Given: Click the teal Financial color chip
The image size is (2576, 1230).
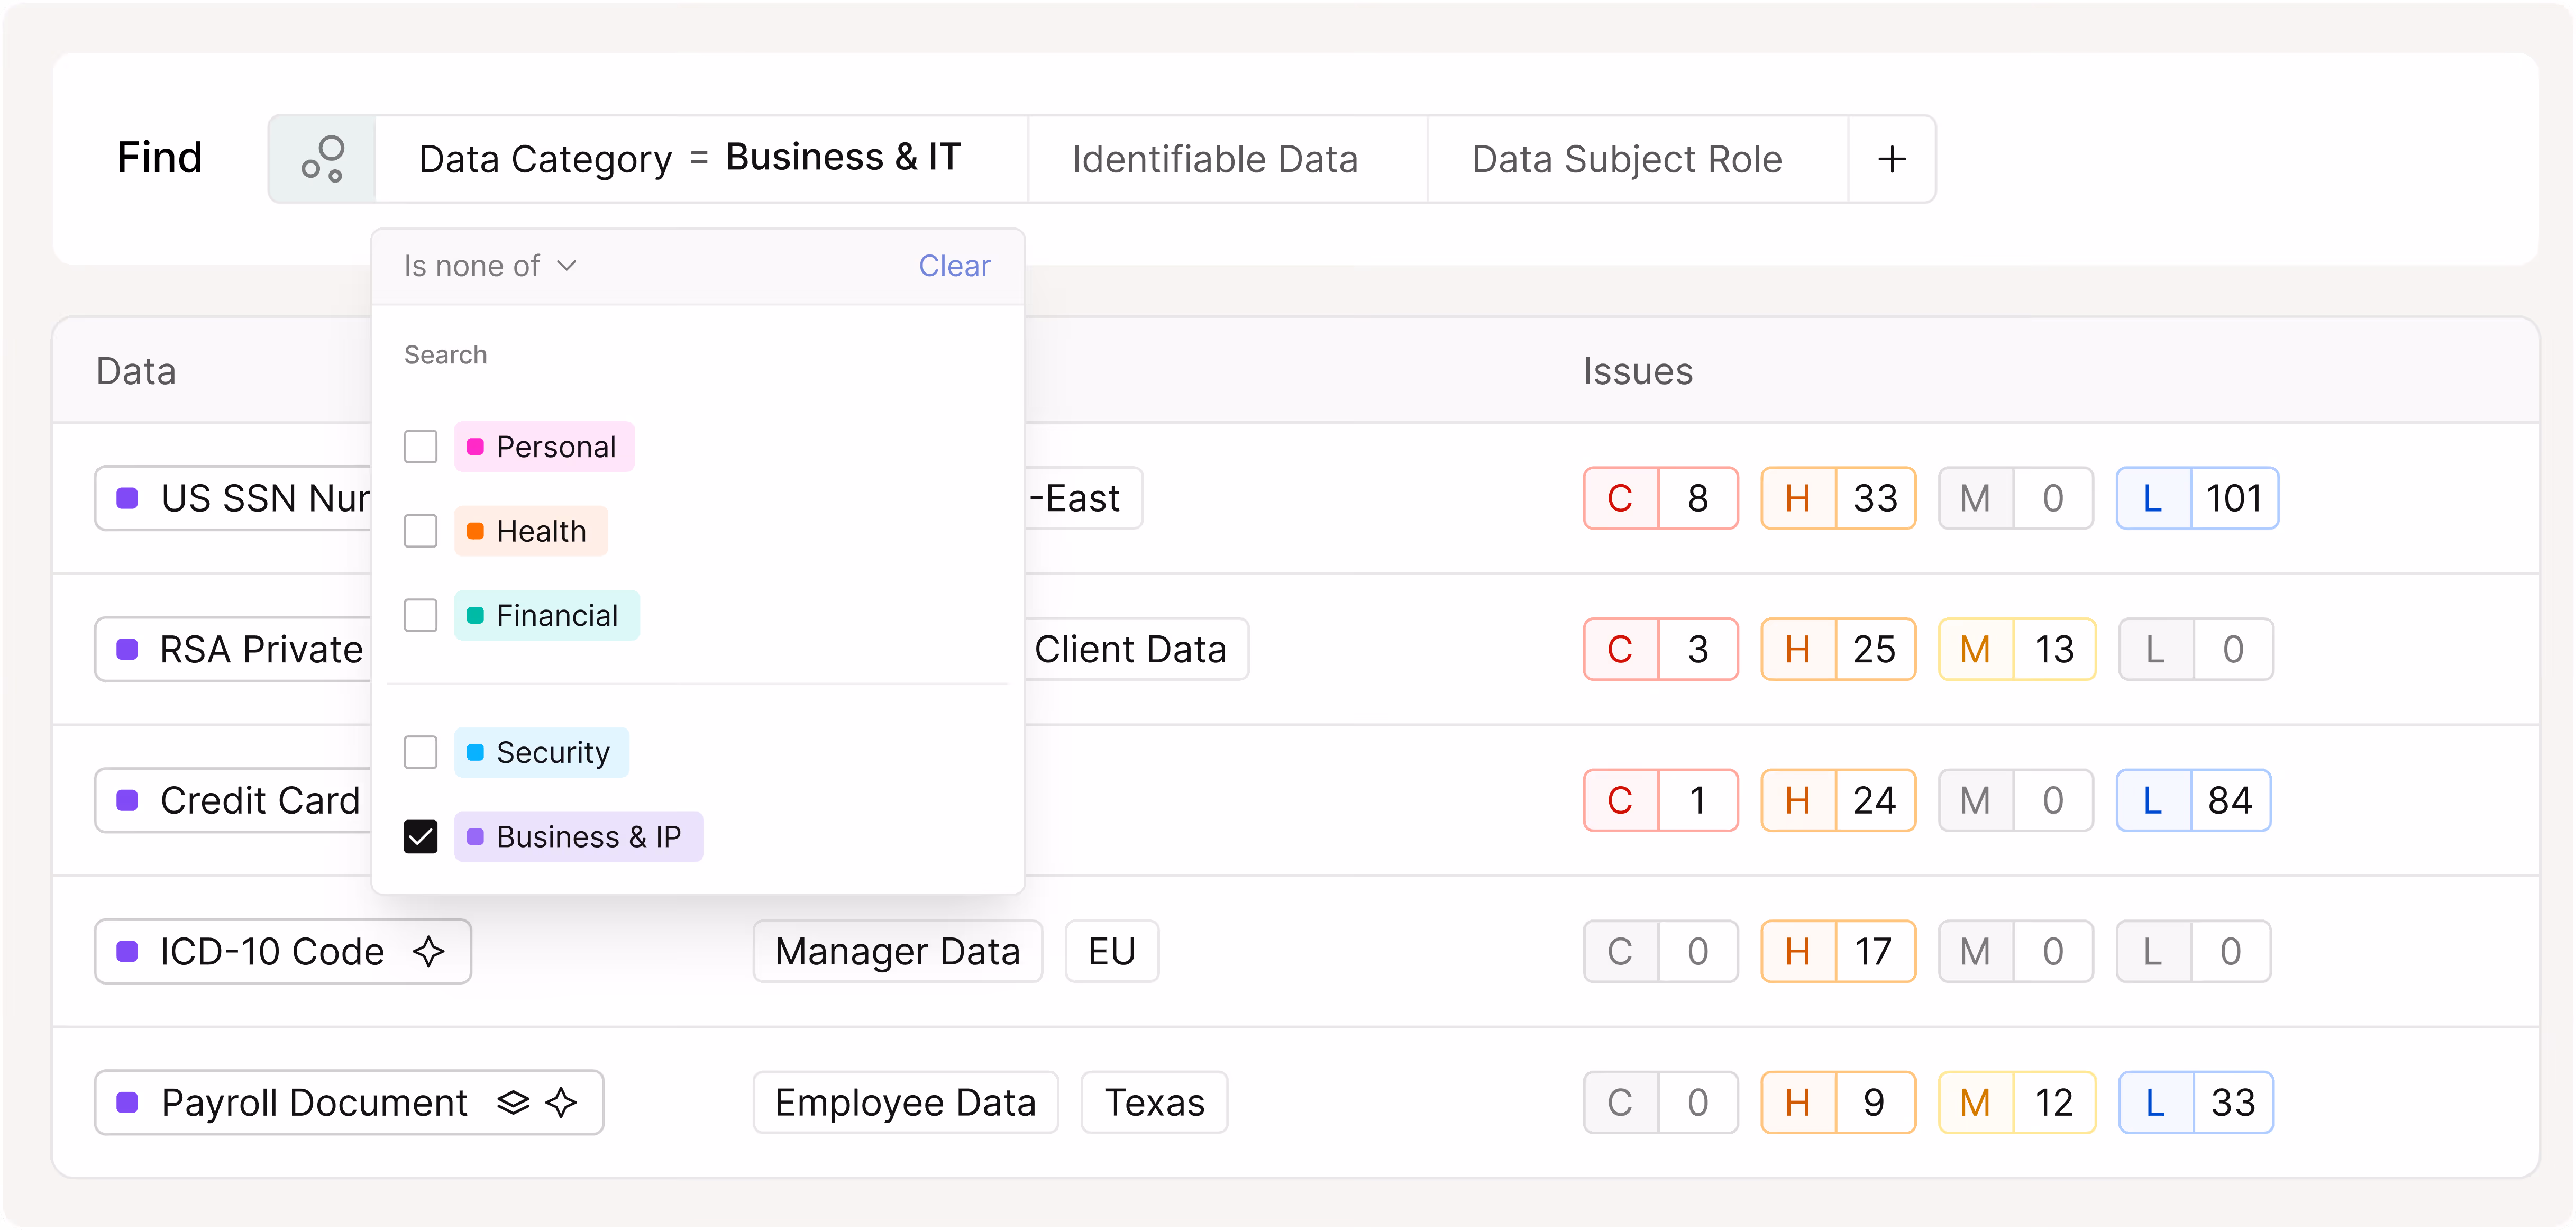Looking at the screenshot, I should pyautogui.click(x=476, y=615).
